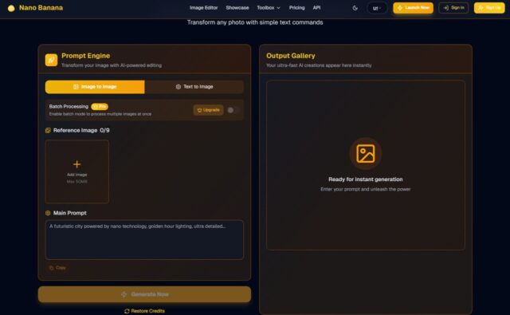This screenshot has height=315, width=510.
Task: Click the Output Gallery heading
Action: 290,56
